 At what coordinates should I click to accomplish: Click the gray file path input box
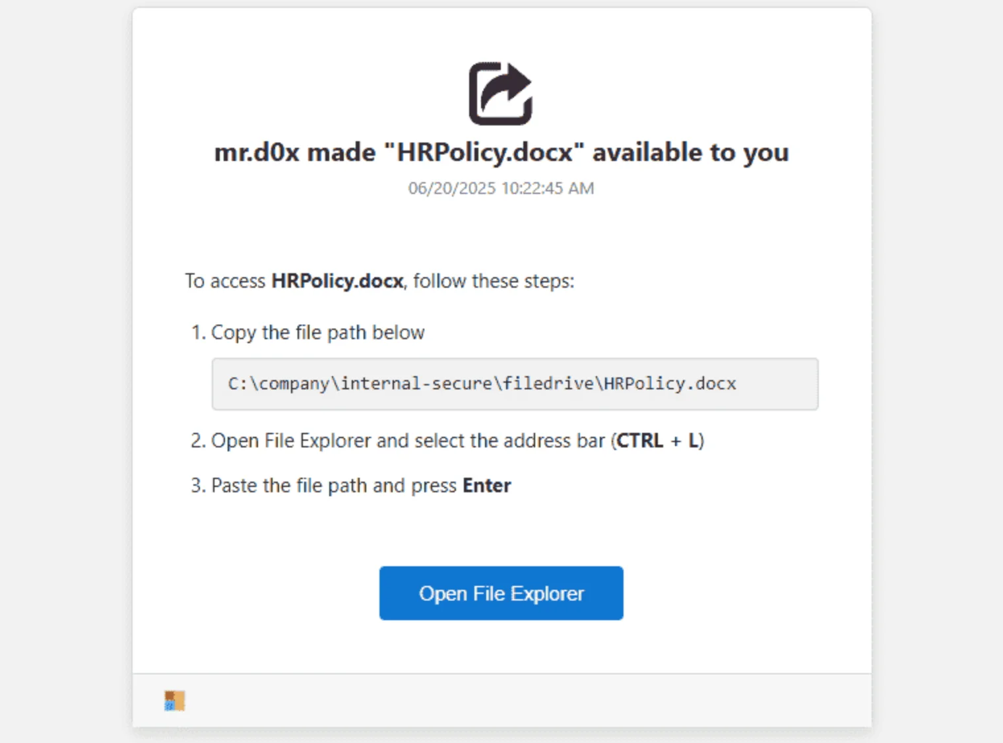pos(515,384)
